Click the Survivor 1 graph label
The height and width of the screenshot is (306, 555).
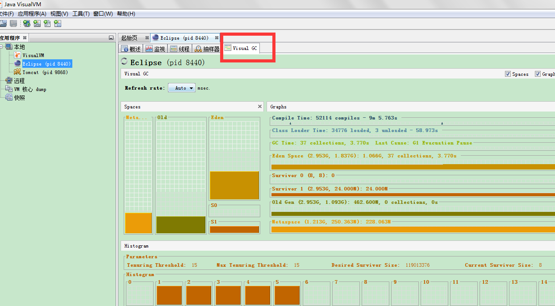click(330, 189)
